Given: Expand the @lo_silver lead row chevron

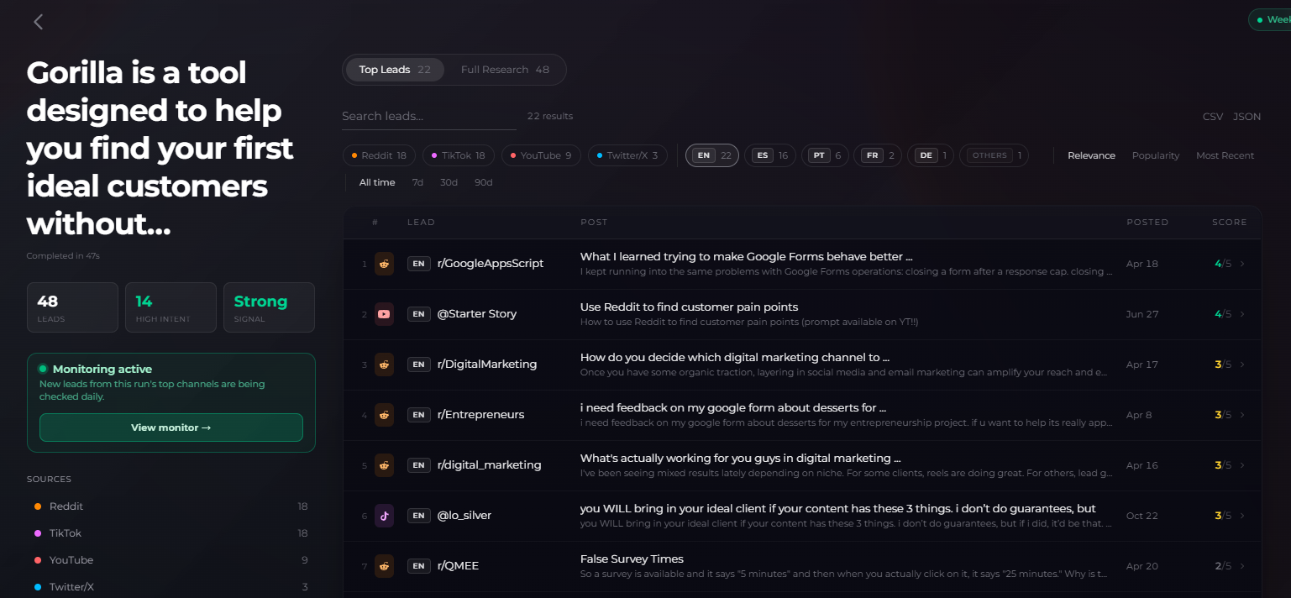Looking at the screenshot, I should (x=1242, y=516).
